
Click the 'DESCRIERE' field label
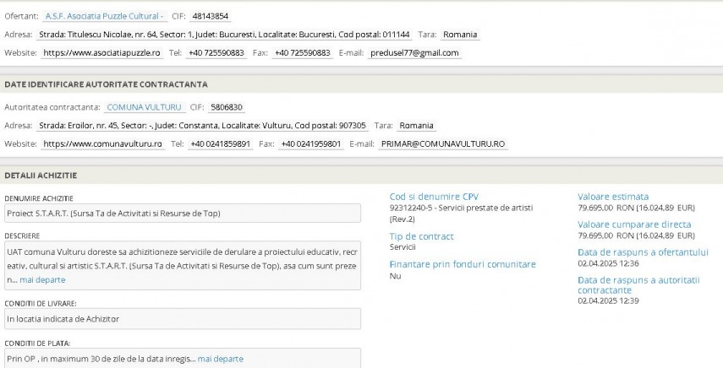[22, 235]
